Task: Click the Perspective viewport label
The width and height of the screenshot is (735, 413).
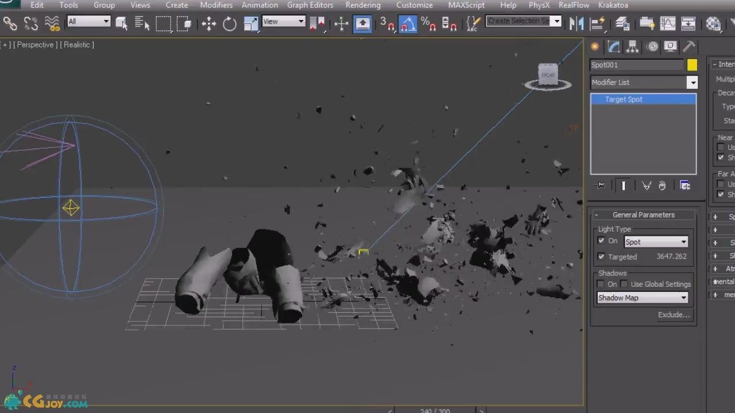Action: click(x=35, y=45)
